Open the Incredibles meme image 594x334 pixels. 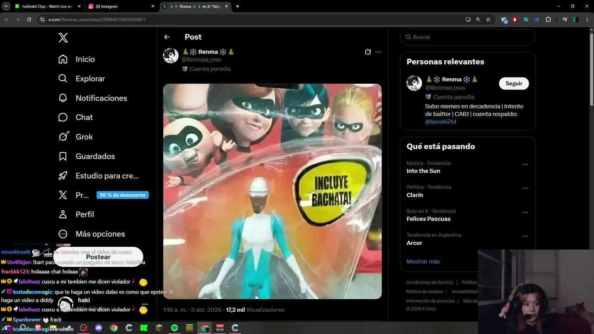click(272, 191)
